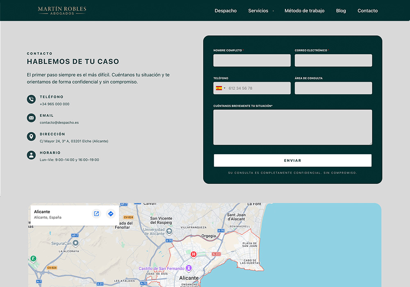410x287 pixels.
Task: Click the situation description textarea
Action: [293, 127]
